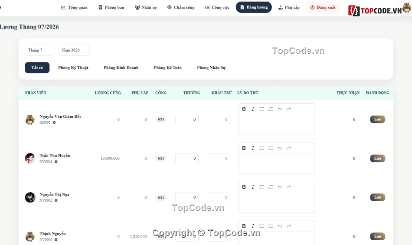Select the Bảng lương menu item

[x=254, y=7]
